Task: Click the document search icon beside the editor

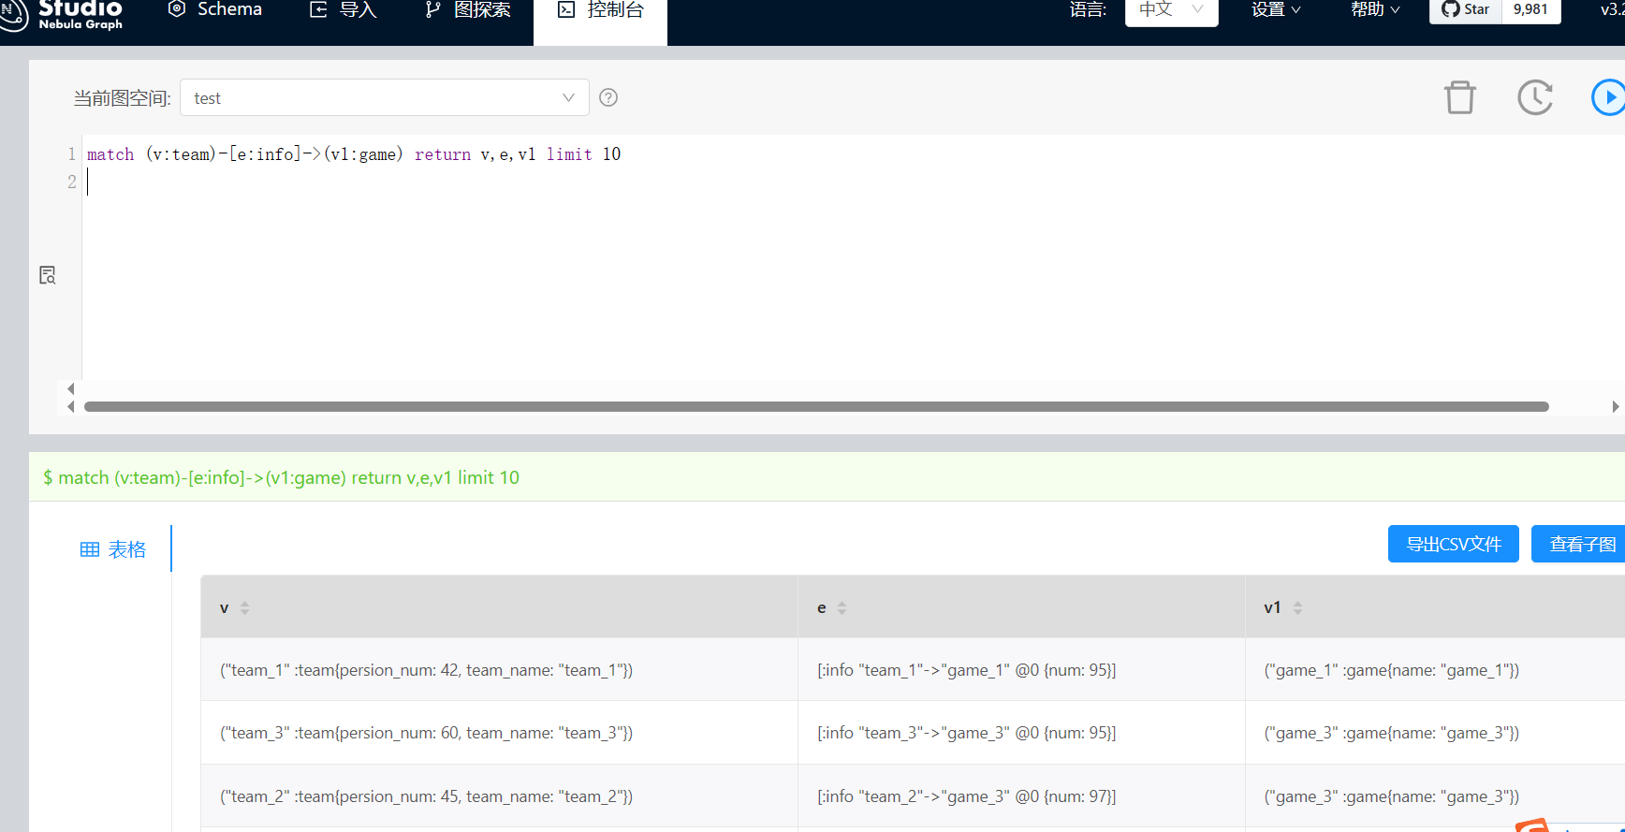Action: coord(48,275)
